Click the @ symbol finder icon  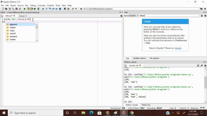20,9
